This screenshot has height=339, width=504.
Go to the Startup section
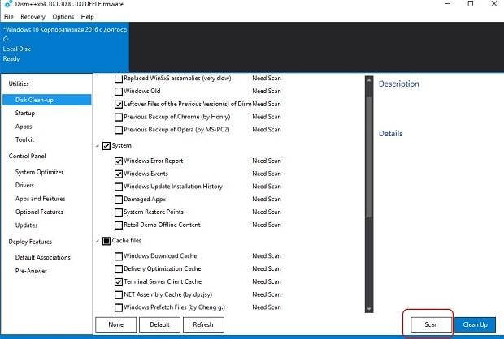25,113
